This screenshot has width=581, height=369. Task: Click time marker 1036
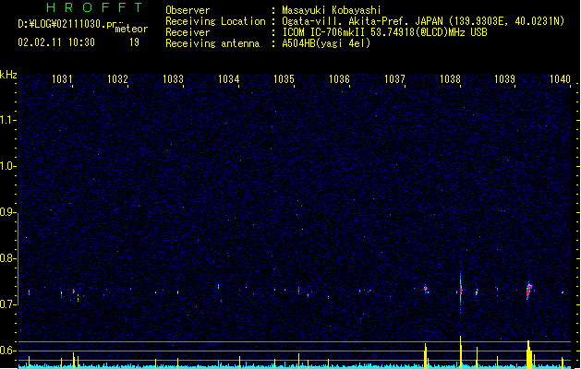[x=339, y=79]
